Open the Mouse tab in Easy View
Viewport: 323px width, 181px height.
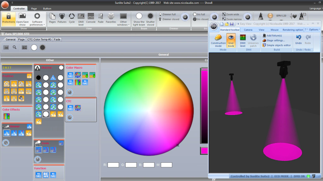[274, 30]
